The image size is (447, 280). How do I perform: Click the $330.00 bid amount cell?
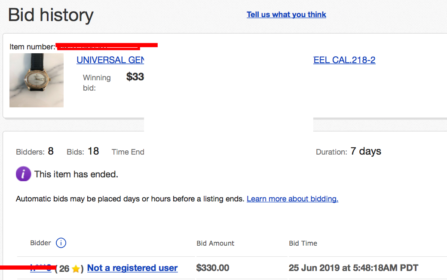pos(213,268)
